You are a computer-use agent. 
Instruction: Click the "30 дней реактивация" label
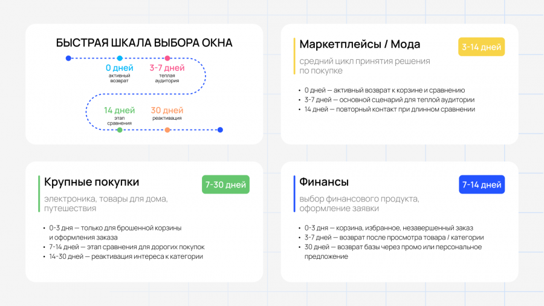[167, 113]
